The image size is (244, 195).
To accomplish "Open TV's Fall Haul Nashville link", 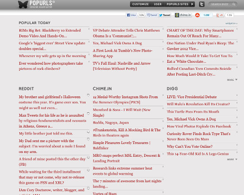I will (x=122, y=66).
